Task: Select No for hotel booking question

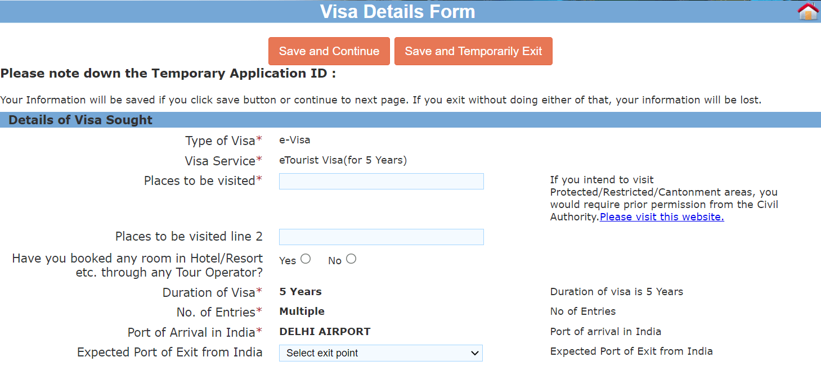Action: pyautogui.click(x=351, y=258)
